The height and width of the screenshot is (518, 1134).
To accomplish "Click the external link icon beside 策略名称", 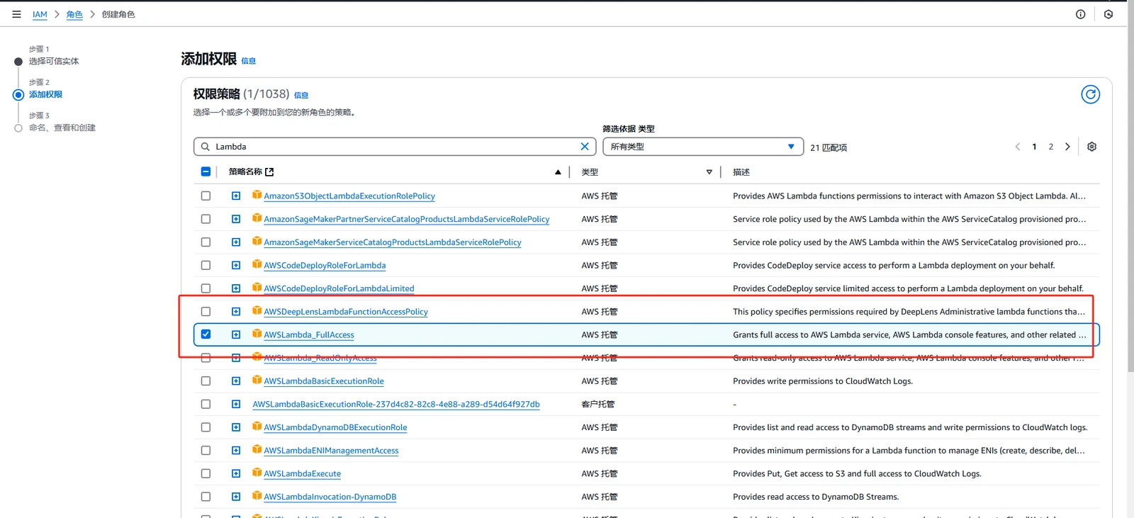I will click(x=269, y=171).
